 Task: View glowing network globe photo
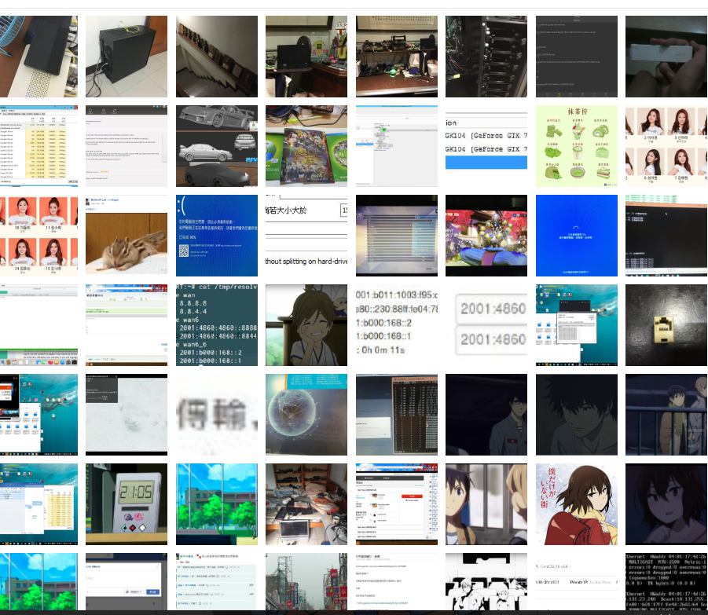[306, 415]
